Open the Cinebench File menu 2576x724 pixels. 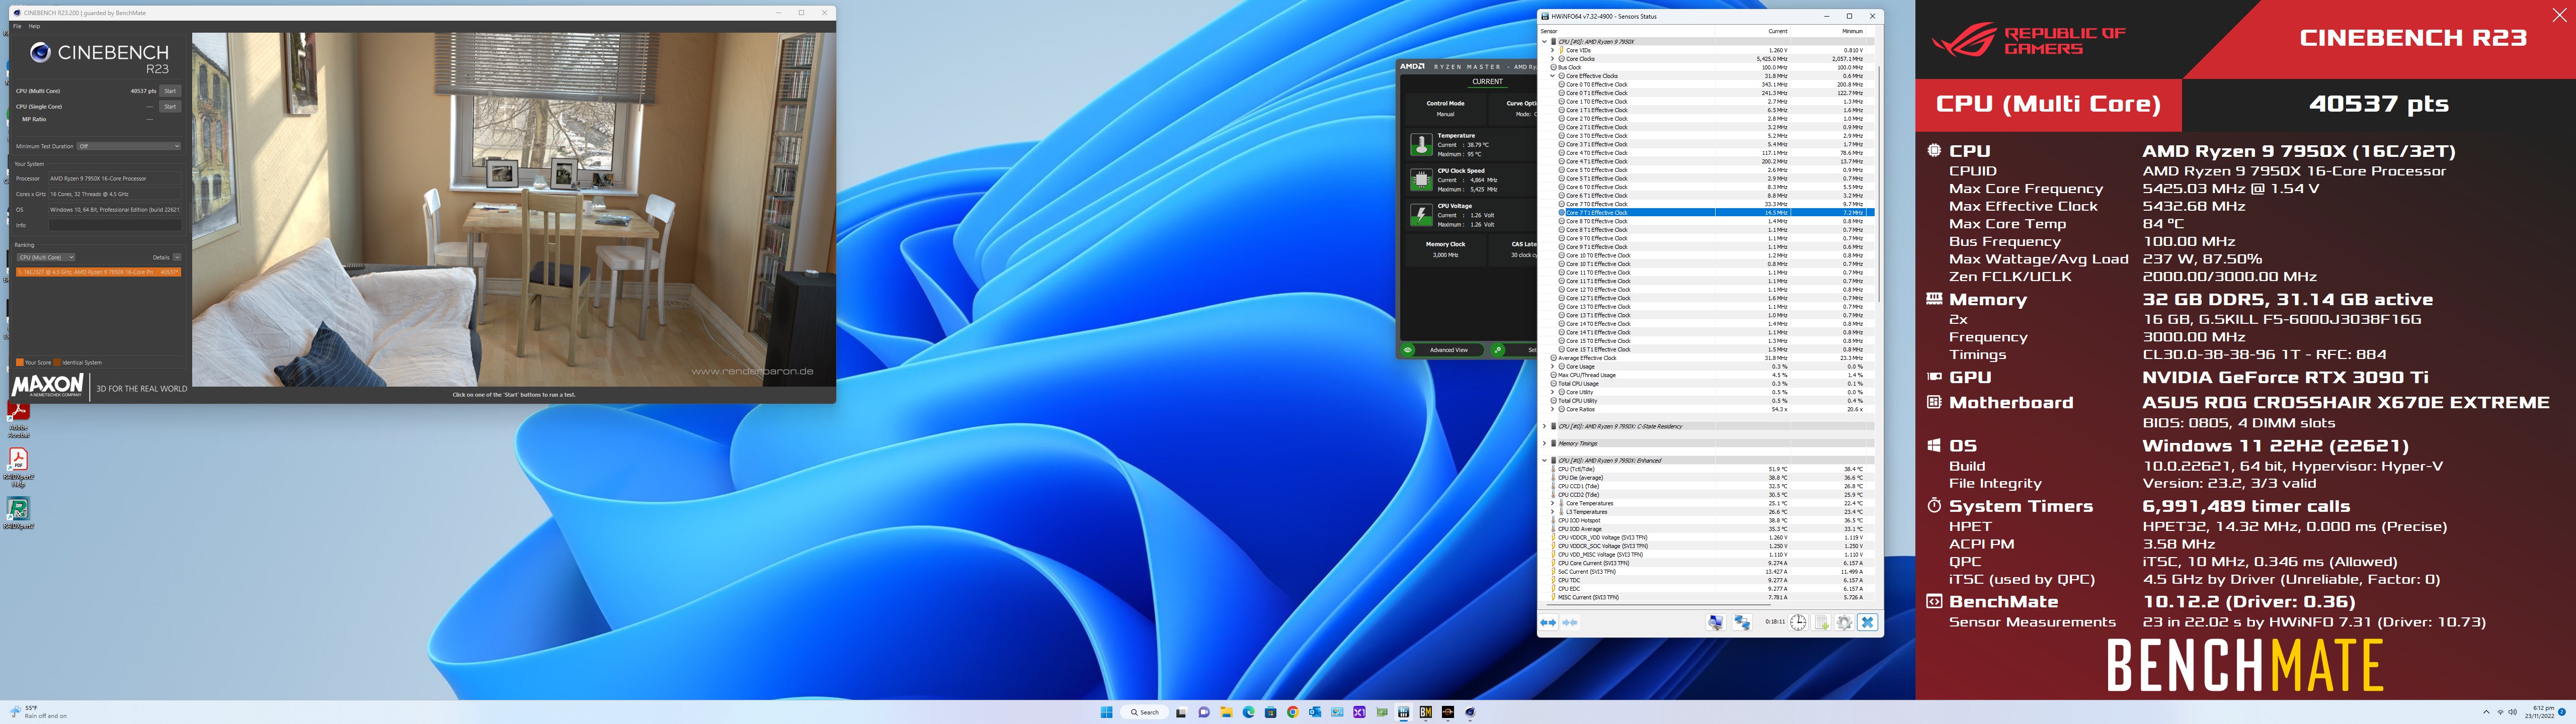(17, 26)
